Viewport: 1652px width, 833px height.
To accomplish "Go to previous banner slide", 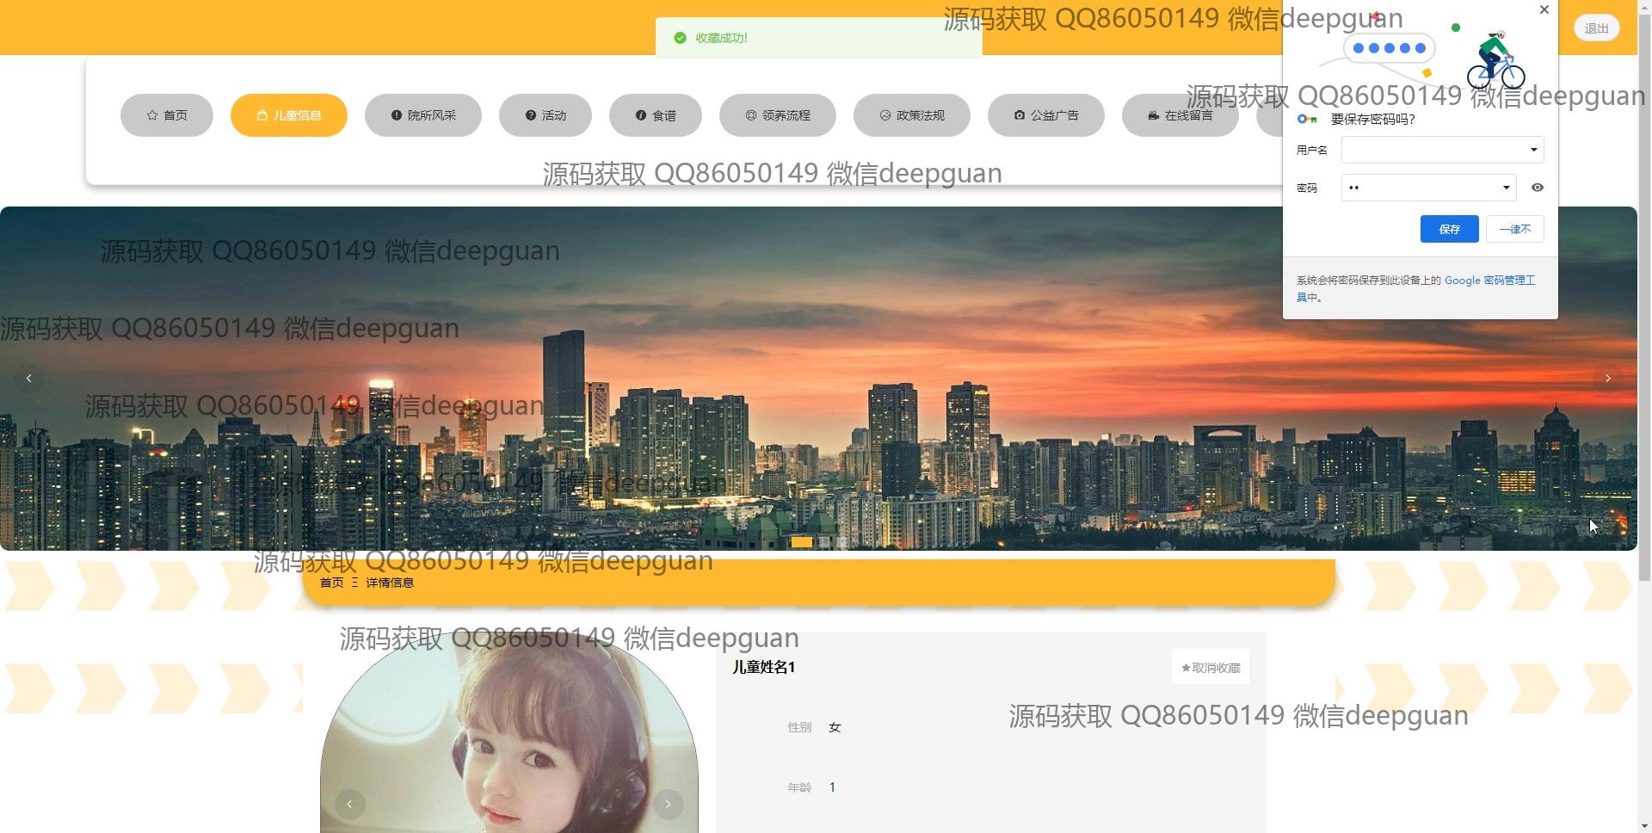I will tap(29, 379).
